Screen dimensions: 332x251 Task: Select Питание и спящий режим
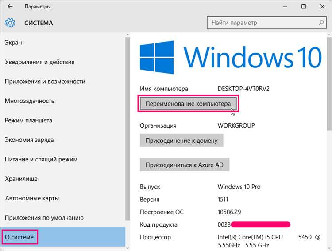pyautogui.click(x=41, y=159)
